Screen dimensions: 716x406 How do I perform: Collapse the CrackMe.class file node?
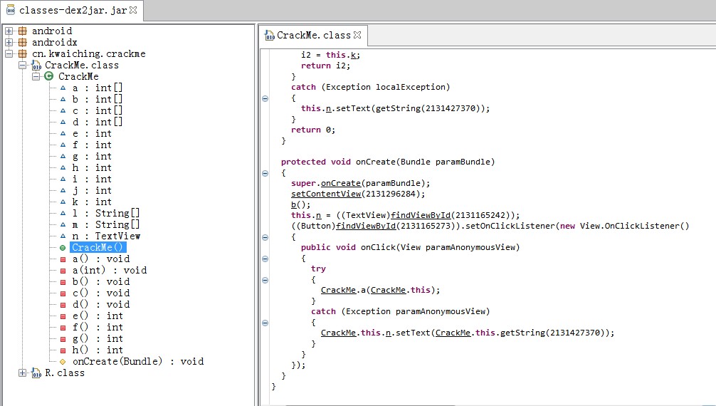click(22, 65)
